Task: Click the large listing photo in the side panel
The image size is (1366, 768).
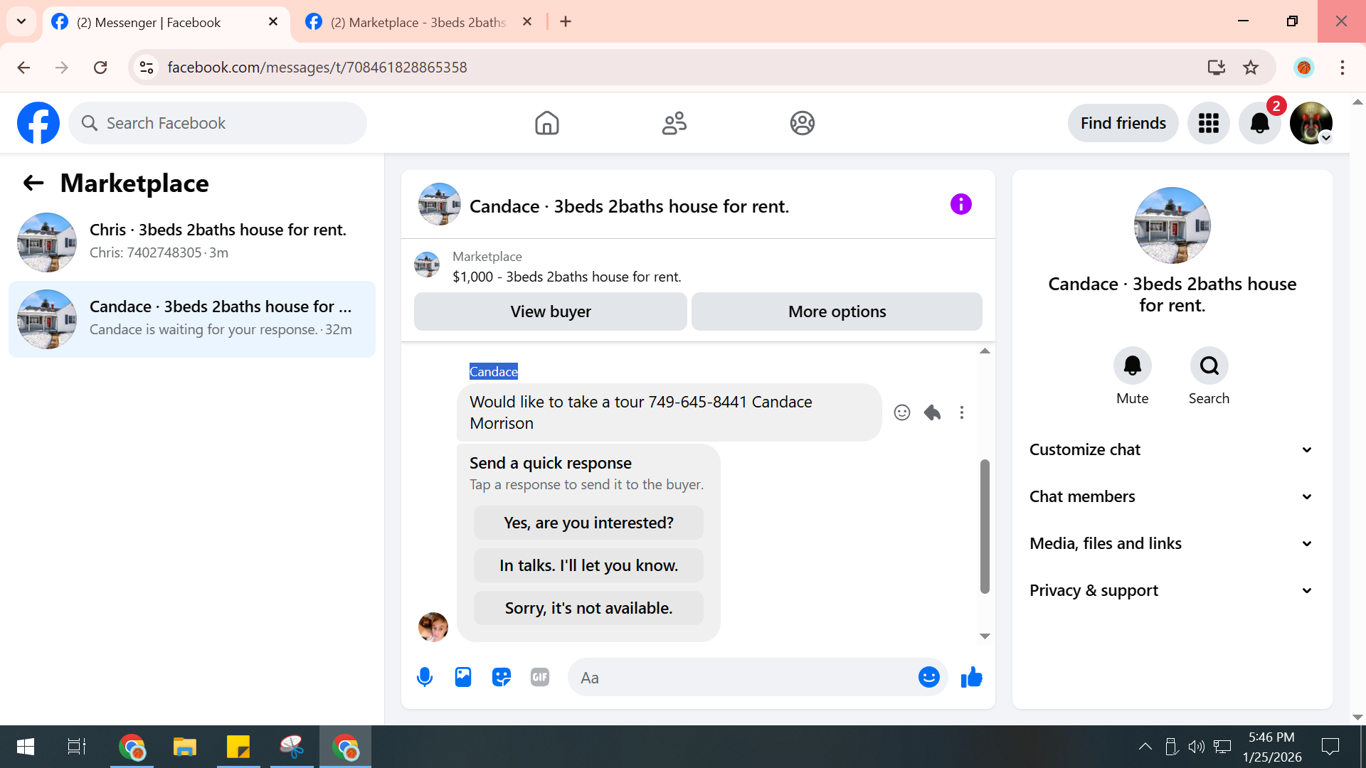Action: coord(1172,225)
